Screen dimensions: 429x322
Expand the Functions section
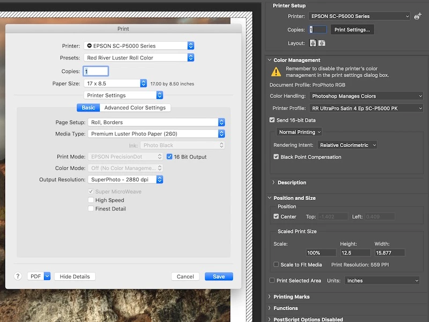(270, 308)
